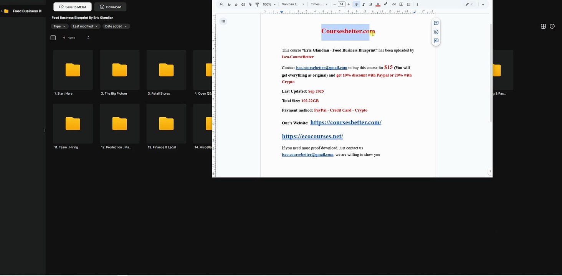Expand the Food Business folder tree arrow
Viewport: 562px width, 276px height.
2,11
